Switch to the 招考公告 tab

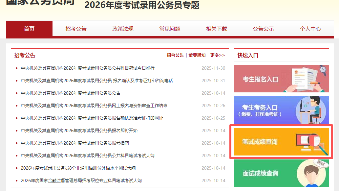click(x=76, y=29)
